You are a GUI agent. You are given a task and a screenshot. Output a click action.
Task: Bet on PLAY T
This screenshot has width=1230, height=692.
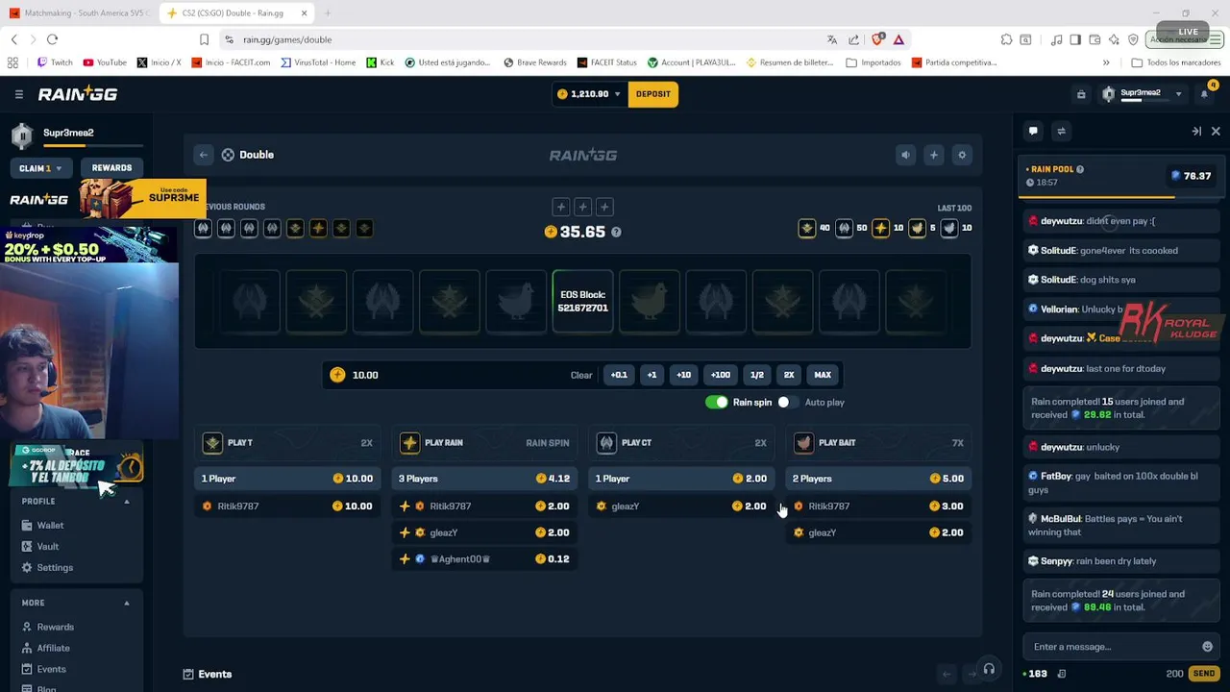click(287, 443)
